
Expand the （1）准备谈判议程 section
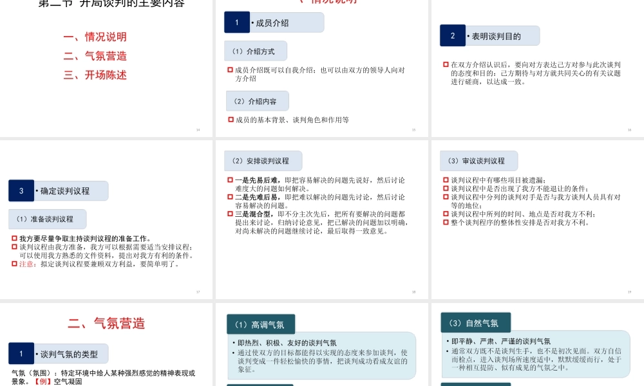point(46,219)
